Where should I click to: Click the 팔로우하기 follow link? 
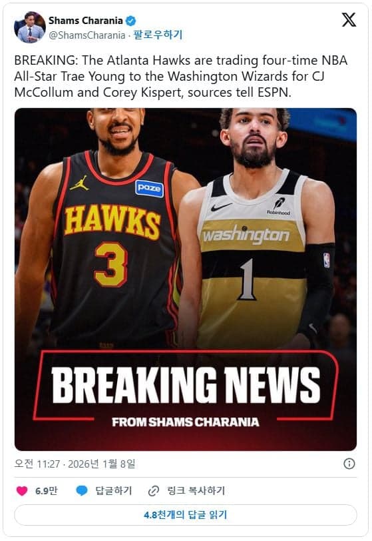pyautogui.click(x=158, y=35)
